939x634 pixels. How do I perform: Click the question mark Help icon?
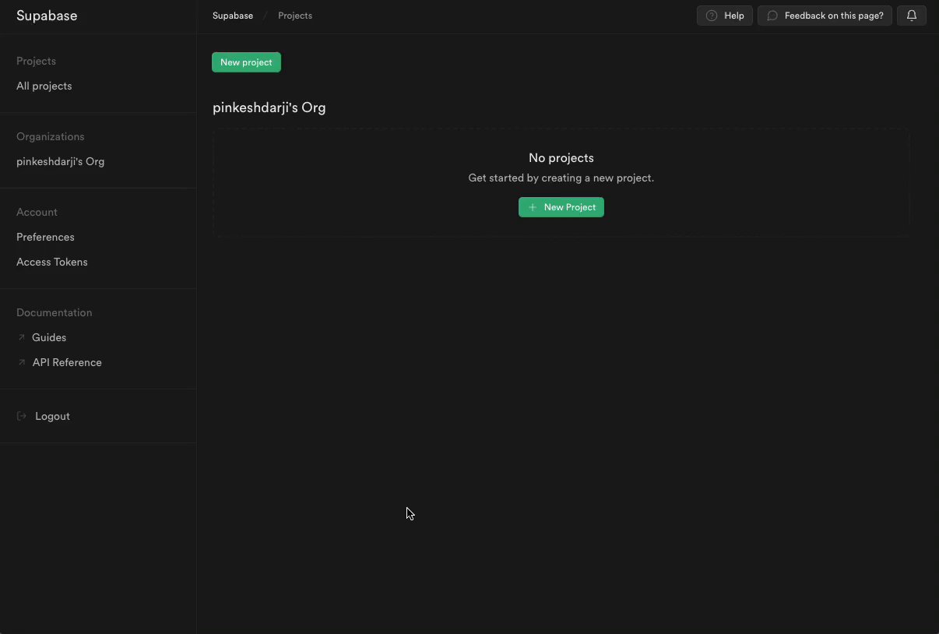coord(712,16)
